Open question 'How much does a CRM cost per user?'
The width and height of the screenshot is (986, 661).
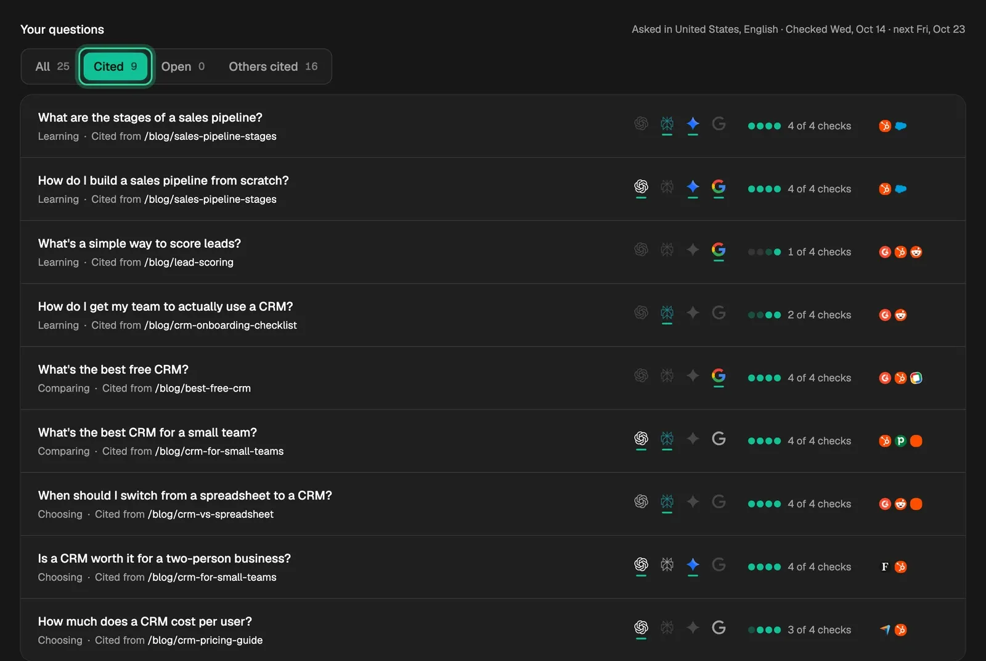[x=145, y=622]
